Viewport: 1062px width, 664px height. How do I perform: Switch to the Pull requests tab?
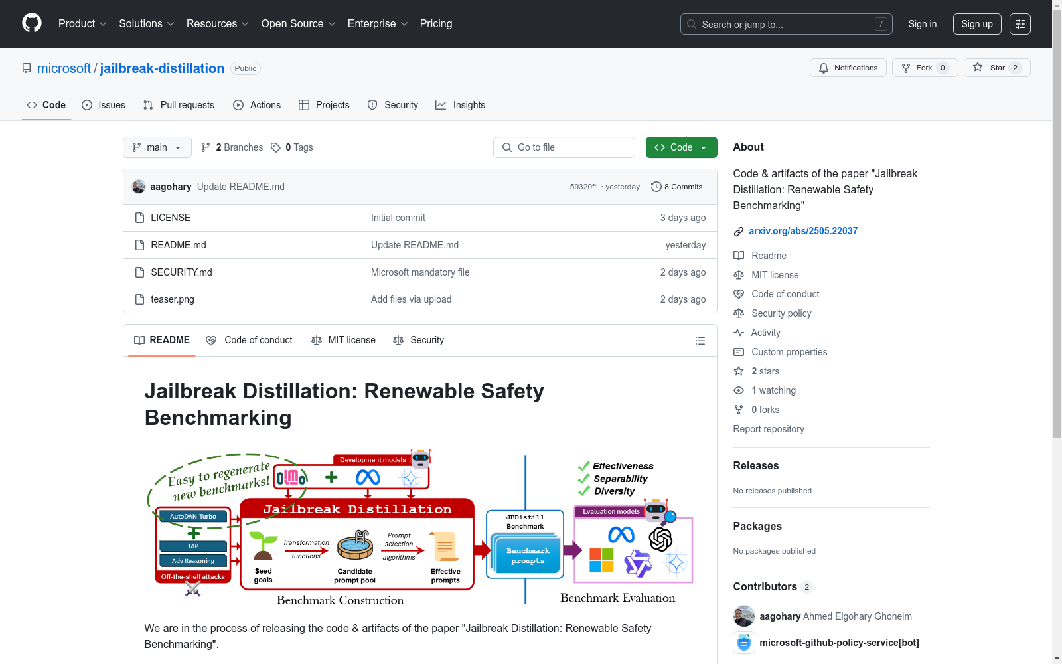[x=179, y=105]
